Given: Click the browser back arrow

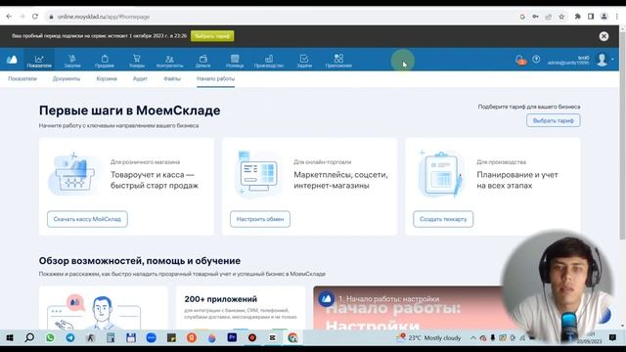Looking at the screenshot, I should (x=9, y=17).
